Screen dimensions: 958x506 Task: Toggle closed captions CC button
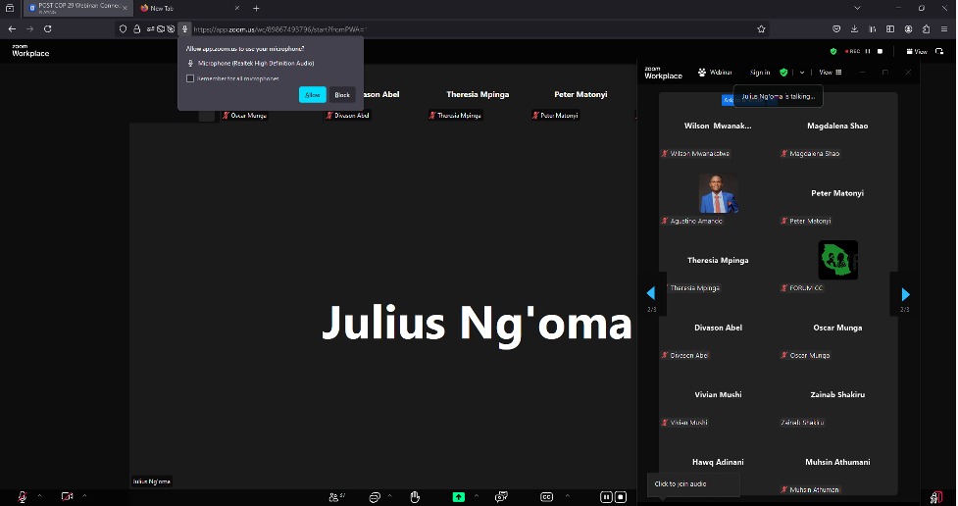pyautogui.click(x=547, y=497)
